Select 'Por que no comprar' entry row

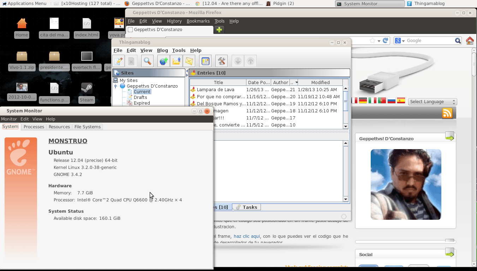266,97
